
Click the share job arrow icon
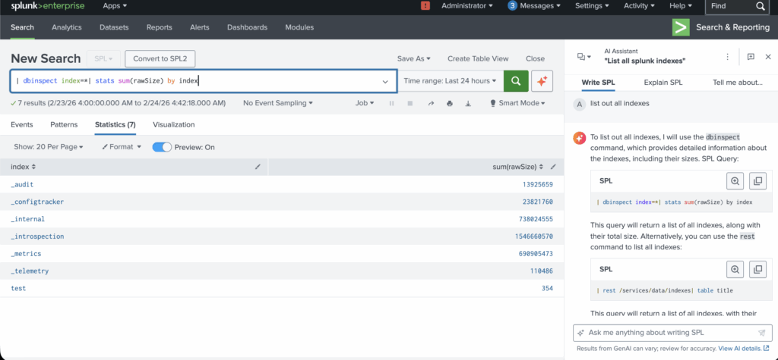point(431,103)
